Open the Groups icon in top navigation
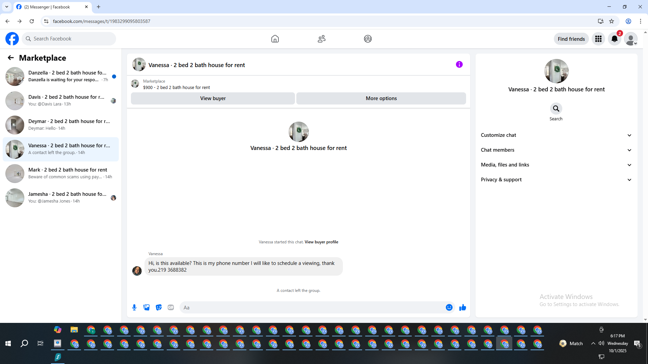Viewport: 648px width, 364px height. [x=368, y=39]
